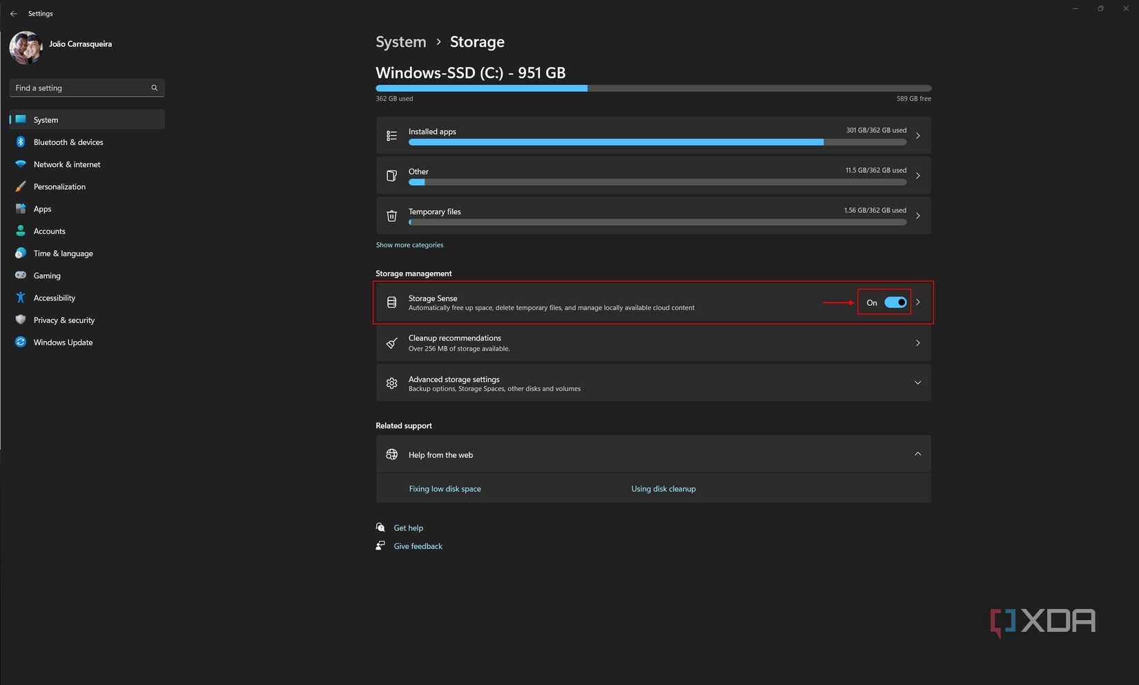This screenshot has width=1139, height=685.
Task: Open the Accounts icon in sidebar
Action: 21,231
